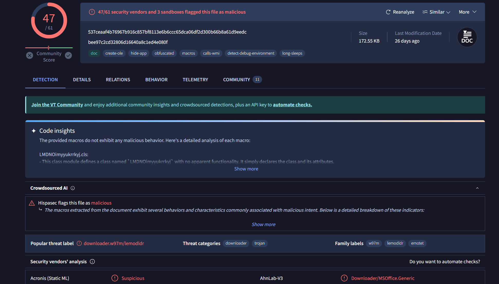This screenshot has width=499, height=284.
Task: Click Join the VT Community link
Action: coord(57,105)
